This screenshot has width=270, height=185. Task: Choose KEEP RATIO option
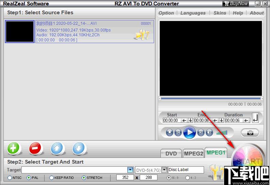(51, 178)
